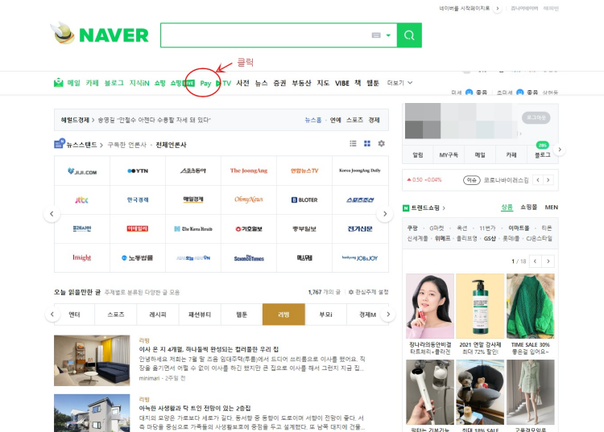
Task: Open 부동산 real estate page
Action: (x=301, y=83)
